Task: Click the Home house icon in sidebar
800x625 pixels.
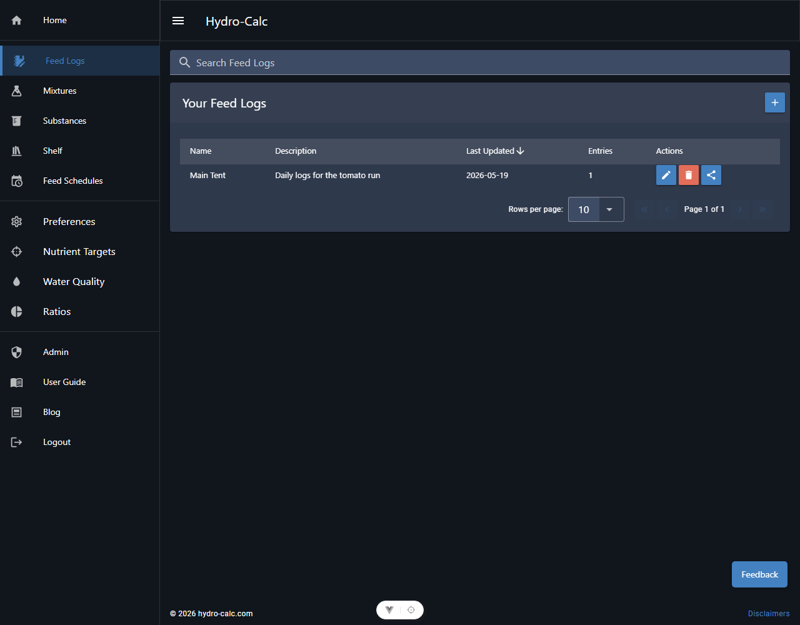Action: point(17,21)
